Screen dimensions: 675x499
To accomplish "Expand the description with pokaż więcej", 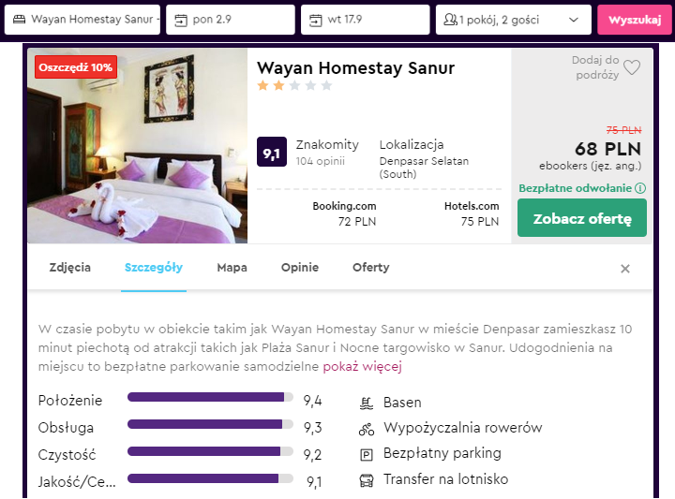I will coord(363,367).
